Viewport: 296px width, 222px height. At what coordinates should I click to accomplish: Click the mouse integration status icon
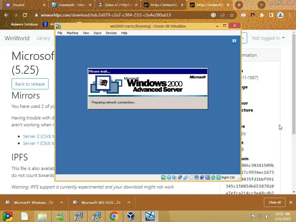(213, 177)
